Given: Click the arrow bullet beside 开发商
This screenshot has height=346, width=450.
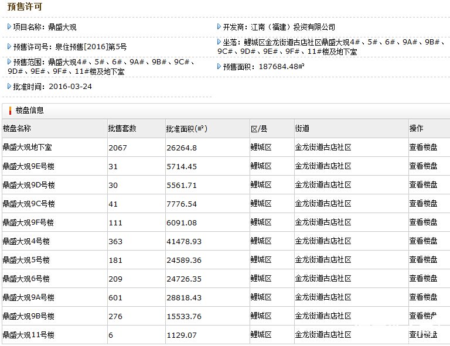Looking at the screenshot, I should (x=220, y=27).
